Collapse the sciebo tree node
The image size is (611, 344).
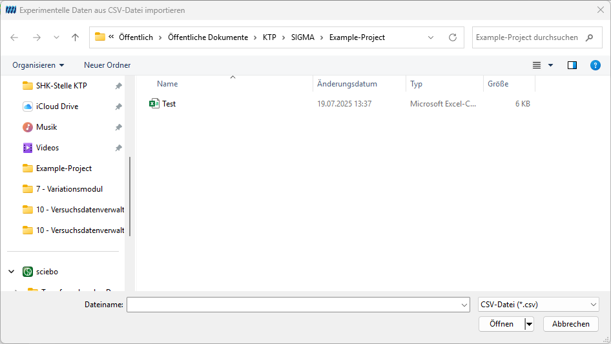11,272
